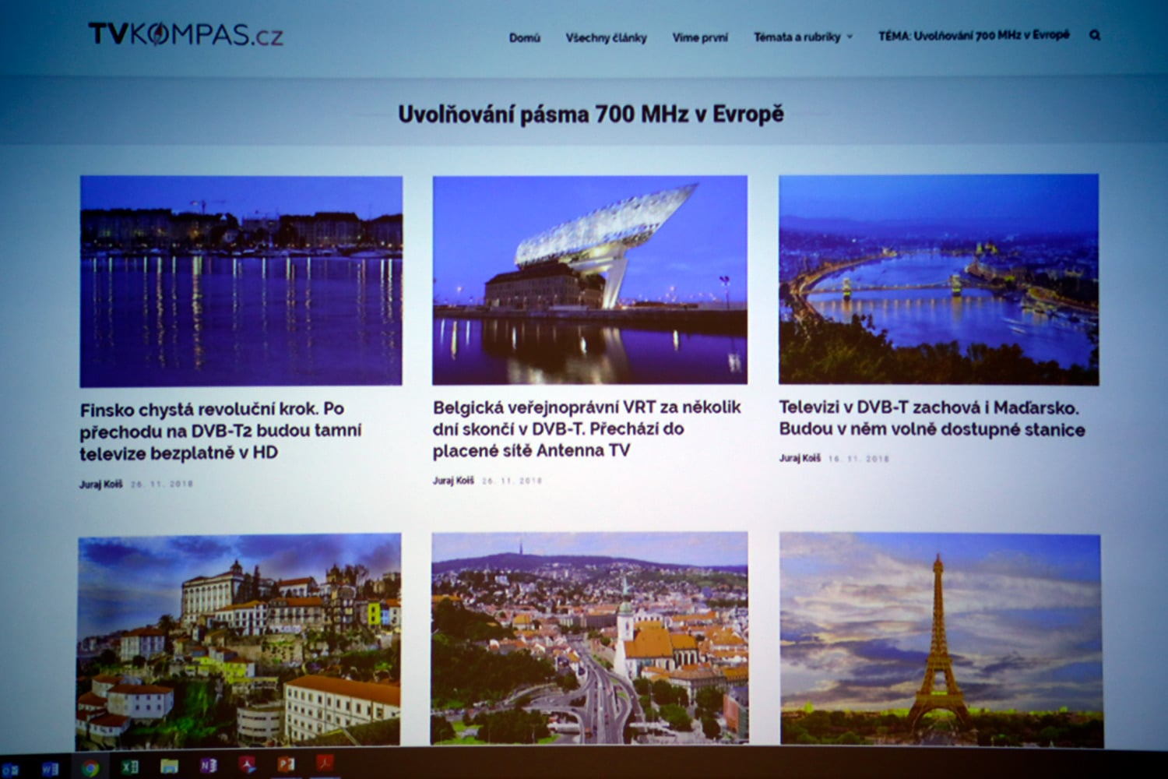Click the TVKOMPAS.cz logo
1168x779 pixels.
(x=187, y=34)
